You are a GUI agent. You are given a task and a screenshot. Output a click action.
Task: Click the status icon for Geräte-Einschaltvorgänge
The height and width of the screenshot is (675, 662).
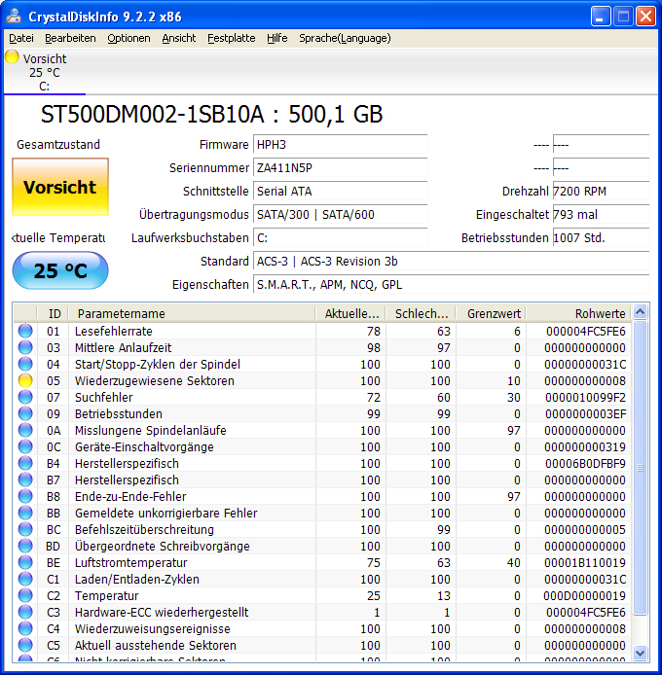pyautogui.click(x=25, y=446)
